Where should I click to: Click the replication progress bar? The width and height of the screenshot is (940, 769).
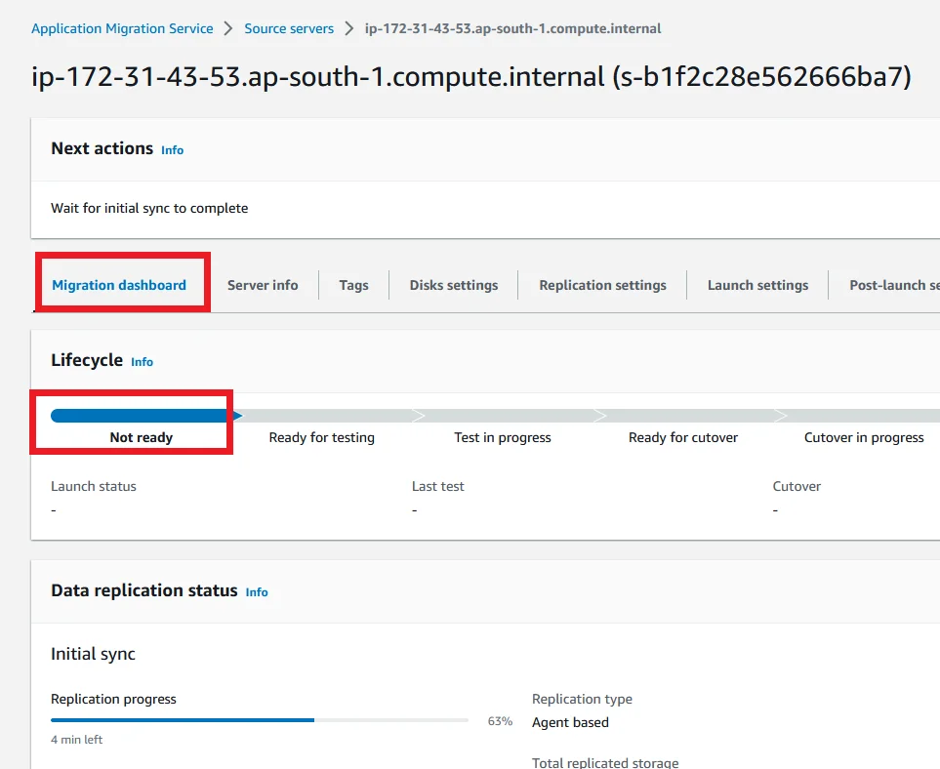pyautogui.click(x=259, y=720)
